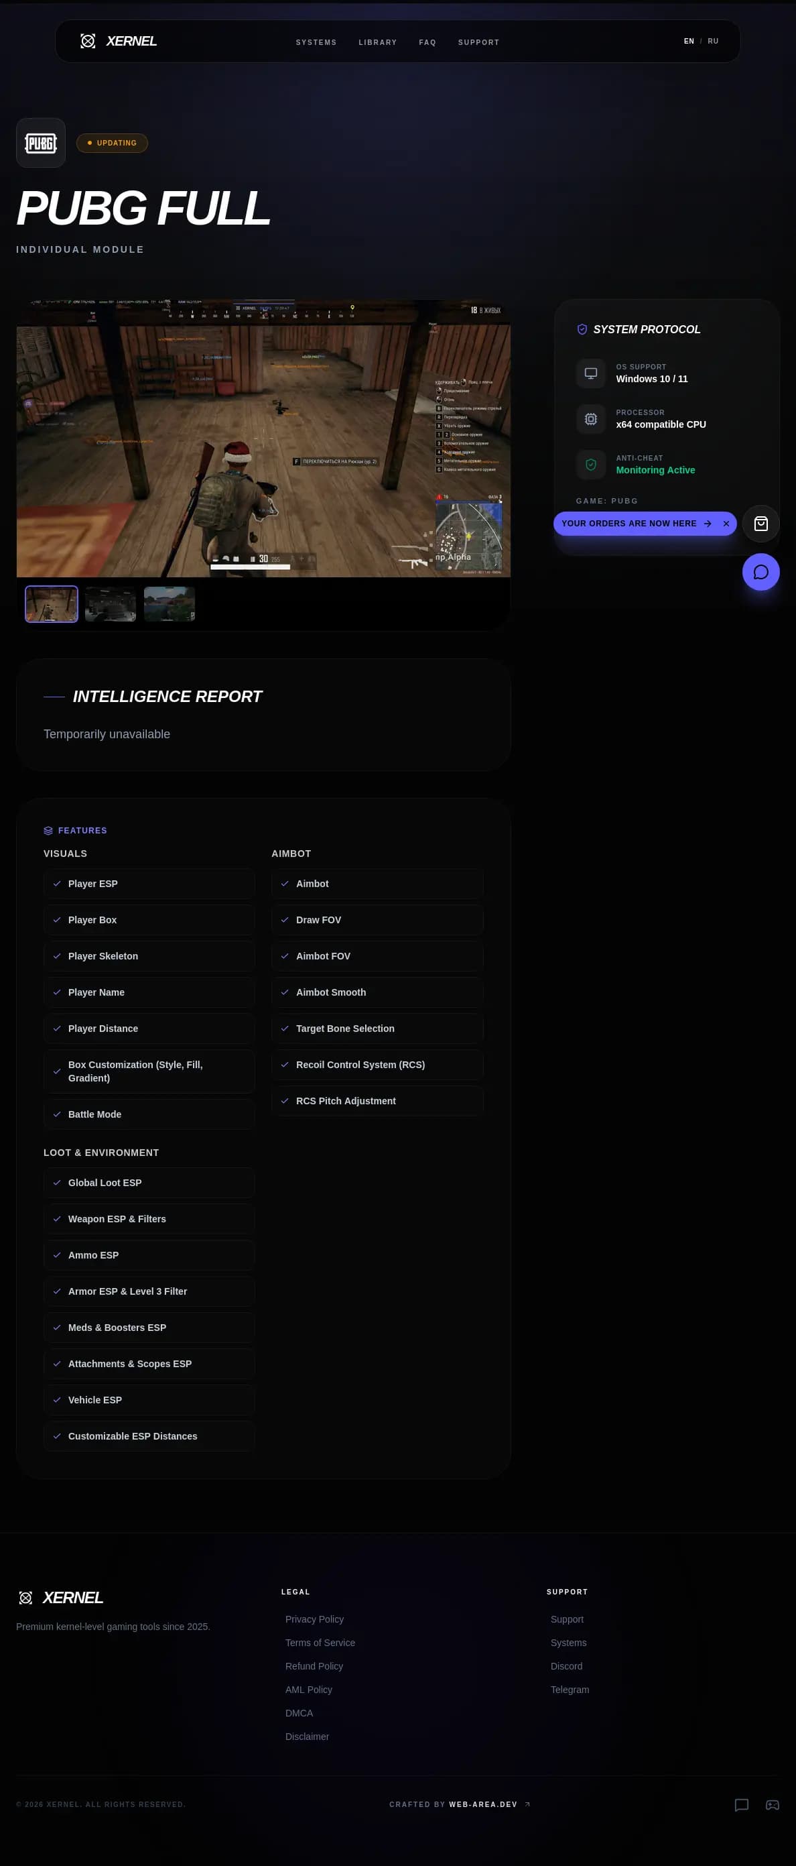Select the Draw FOV feature row
Screen dimensions: 796x1866
coord(377,920)
